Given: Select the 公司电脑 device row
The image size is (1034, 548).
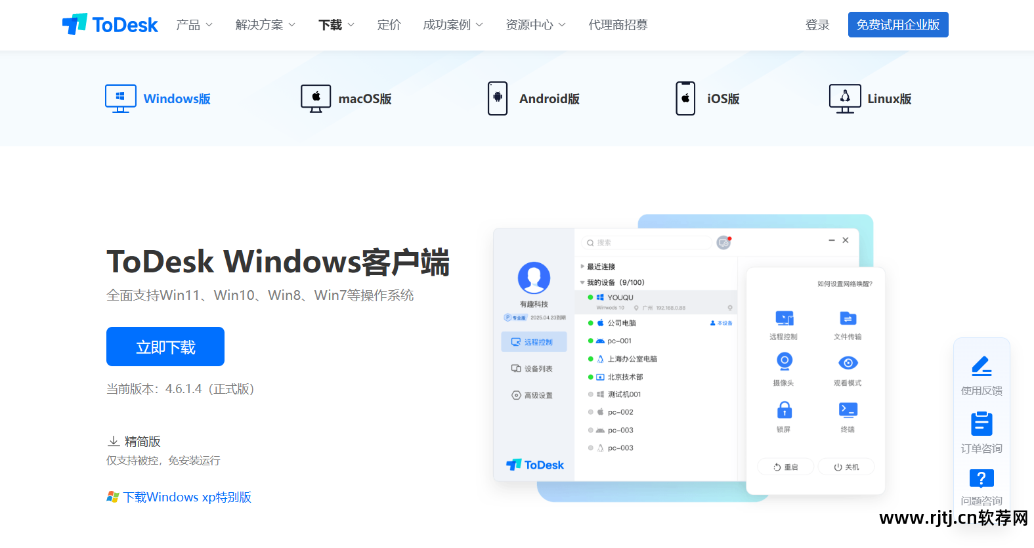Looking at the screenshot, I should 656,323.
